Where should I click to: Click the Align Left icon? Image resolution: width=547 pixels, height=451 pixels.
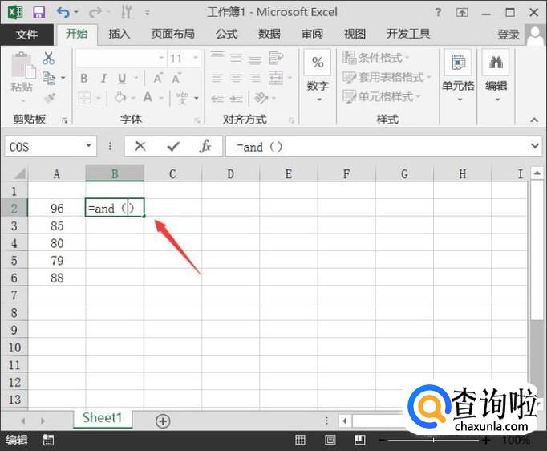click(x=217, y=78)
